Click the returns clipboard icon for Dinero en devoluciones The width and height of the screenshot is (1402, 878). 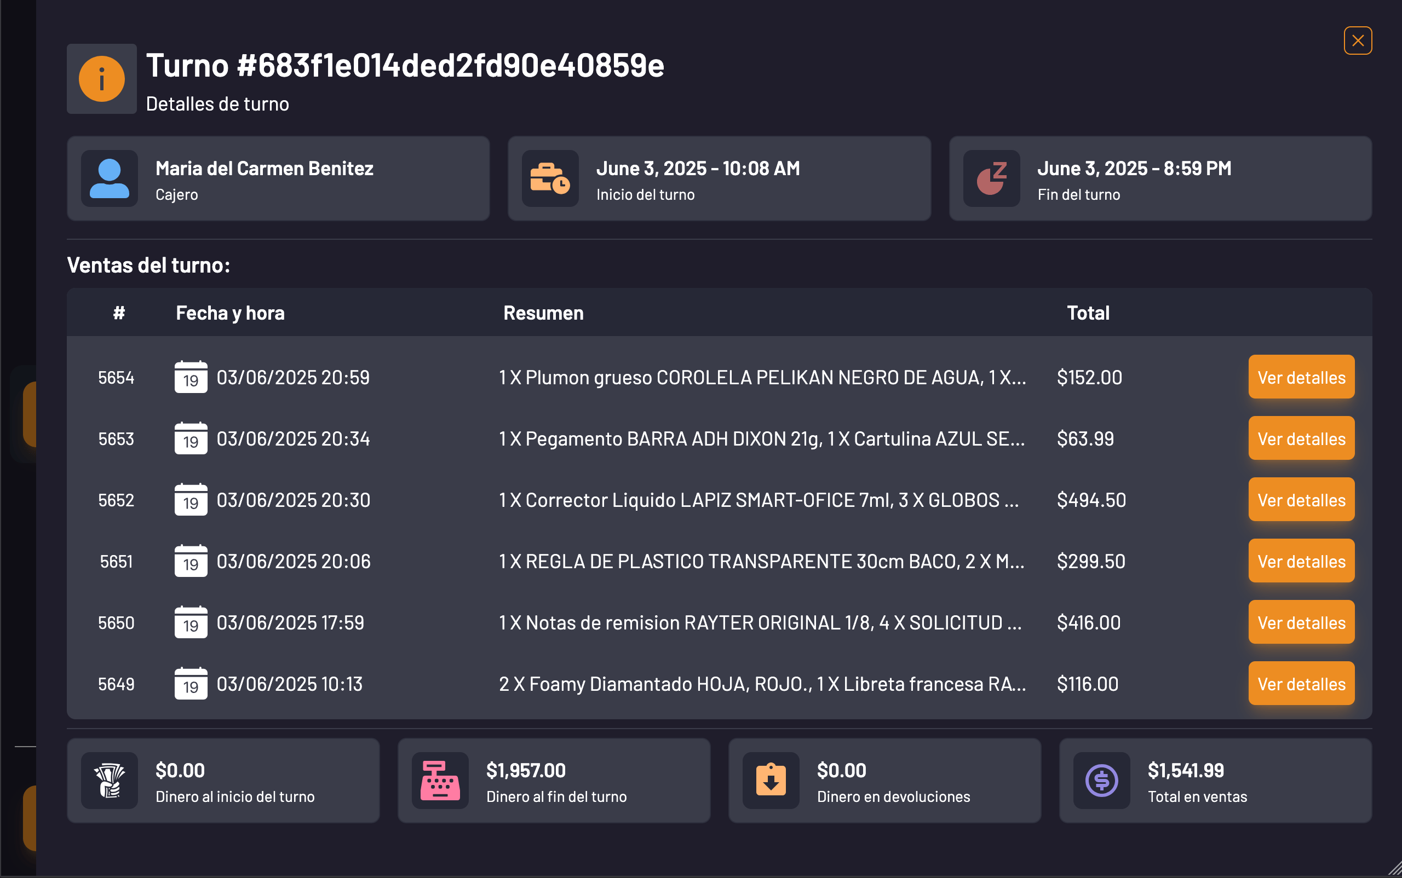point(772,781)
